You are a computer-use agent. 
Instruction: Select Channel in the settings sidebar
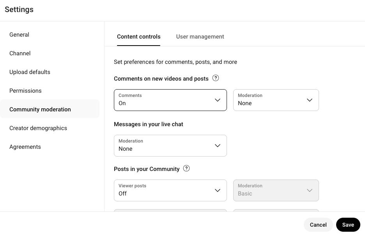pyautogui.click(x=20, y=53)
